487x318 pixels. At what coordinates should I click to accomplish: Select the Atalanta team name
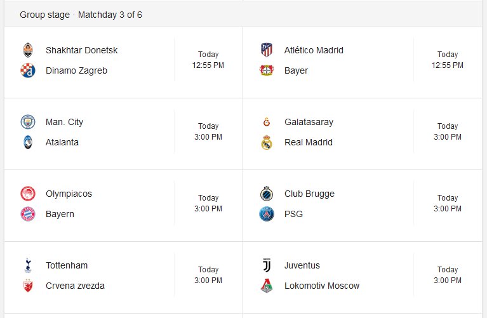tap(62, 142)
